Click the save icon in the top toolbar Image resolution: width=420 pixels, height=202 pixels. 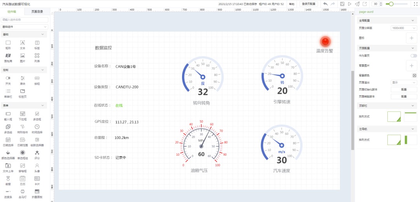tap(342, 4)
